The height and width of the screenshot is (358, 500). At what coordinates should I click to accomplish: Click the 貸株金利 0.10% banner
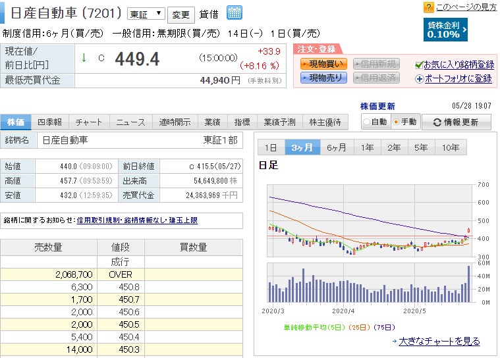point(445,30)
